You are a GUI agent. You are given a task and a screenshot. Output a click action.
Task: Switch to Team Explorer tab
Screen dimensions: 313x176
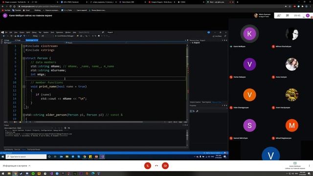(206, 102)
